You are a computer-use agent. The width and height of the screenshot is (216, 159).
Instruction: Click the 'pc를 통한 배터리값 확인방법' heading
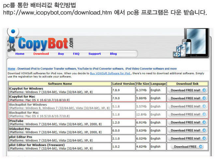pyautogui.click(x=40, y=5)
